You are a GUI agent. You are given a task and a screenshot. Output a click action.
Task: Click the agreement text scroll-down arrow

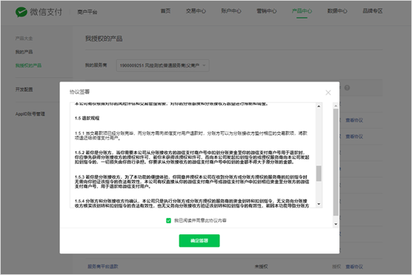point(319,204)
